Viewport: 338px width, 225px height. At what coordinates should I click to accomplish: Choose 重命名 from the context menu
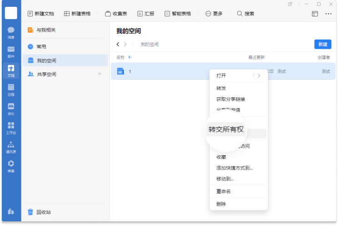(224, 191)
